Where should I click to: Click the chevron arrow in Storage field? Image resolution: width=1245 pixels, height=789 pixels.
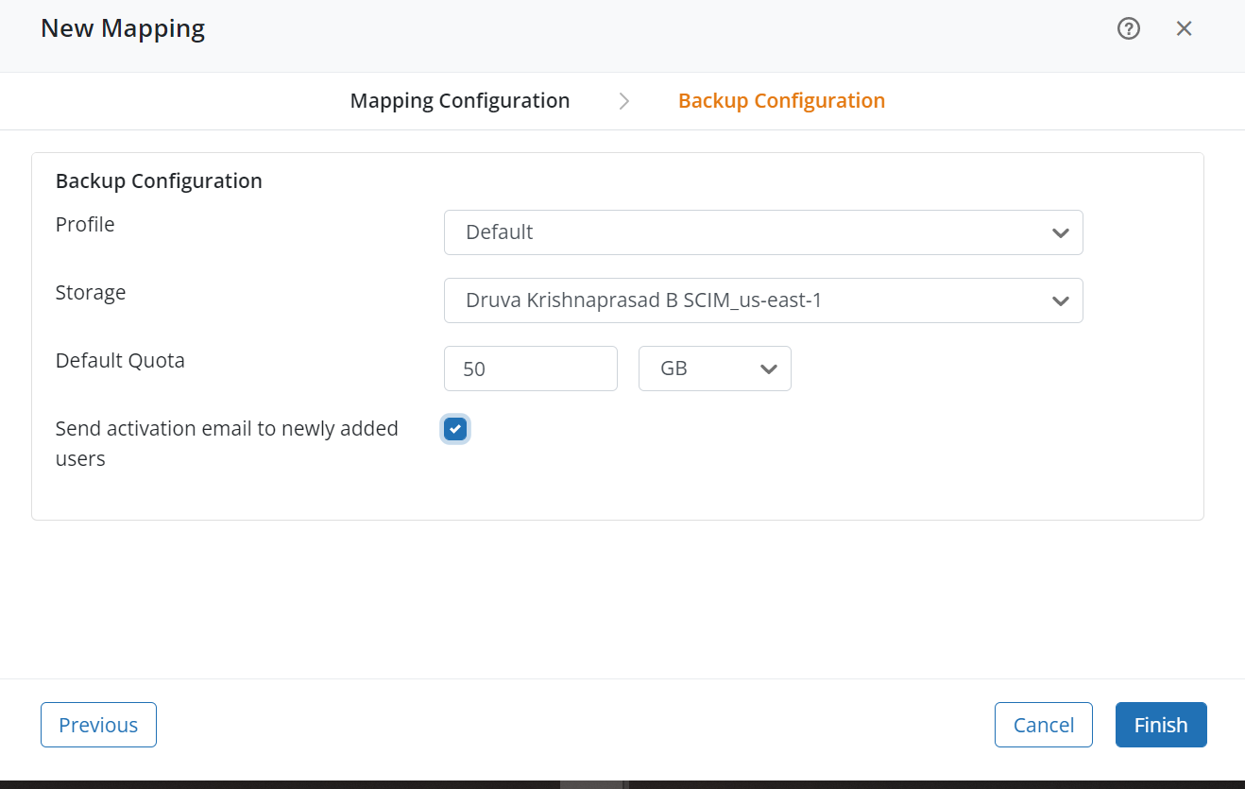point(1060,300)
